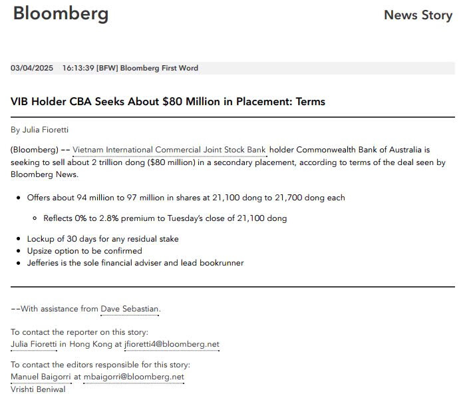
Task: Click the bullet about 94 million shares offer
Action: point(186,198)
